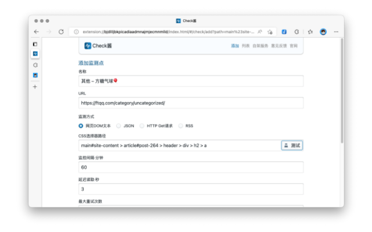View site info icon in address bar
The image size is (372, 232).
(x=76, y=32)
